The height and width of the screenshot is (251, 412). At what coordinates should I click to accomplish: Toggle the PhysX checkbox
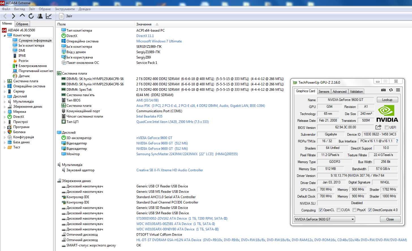[354, 210]
